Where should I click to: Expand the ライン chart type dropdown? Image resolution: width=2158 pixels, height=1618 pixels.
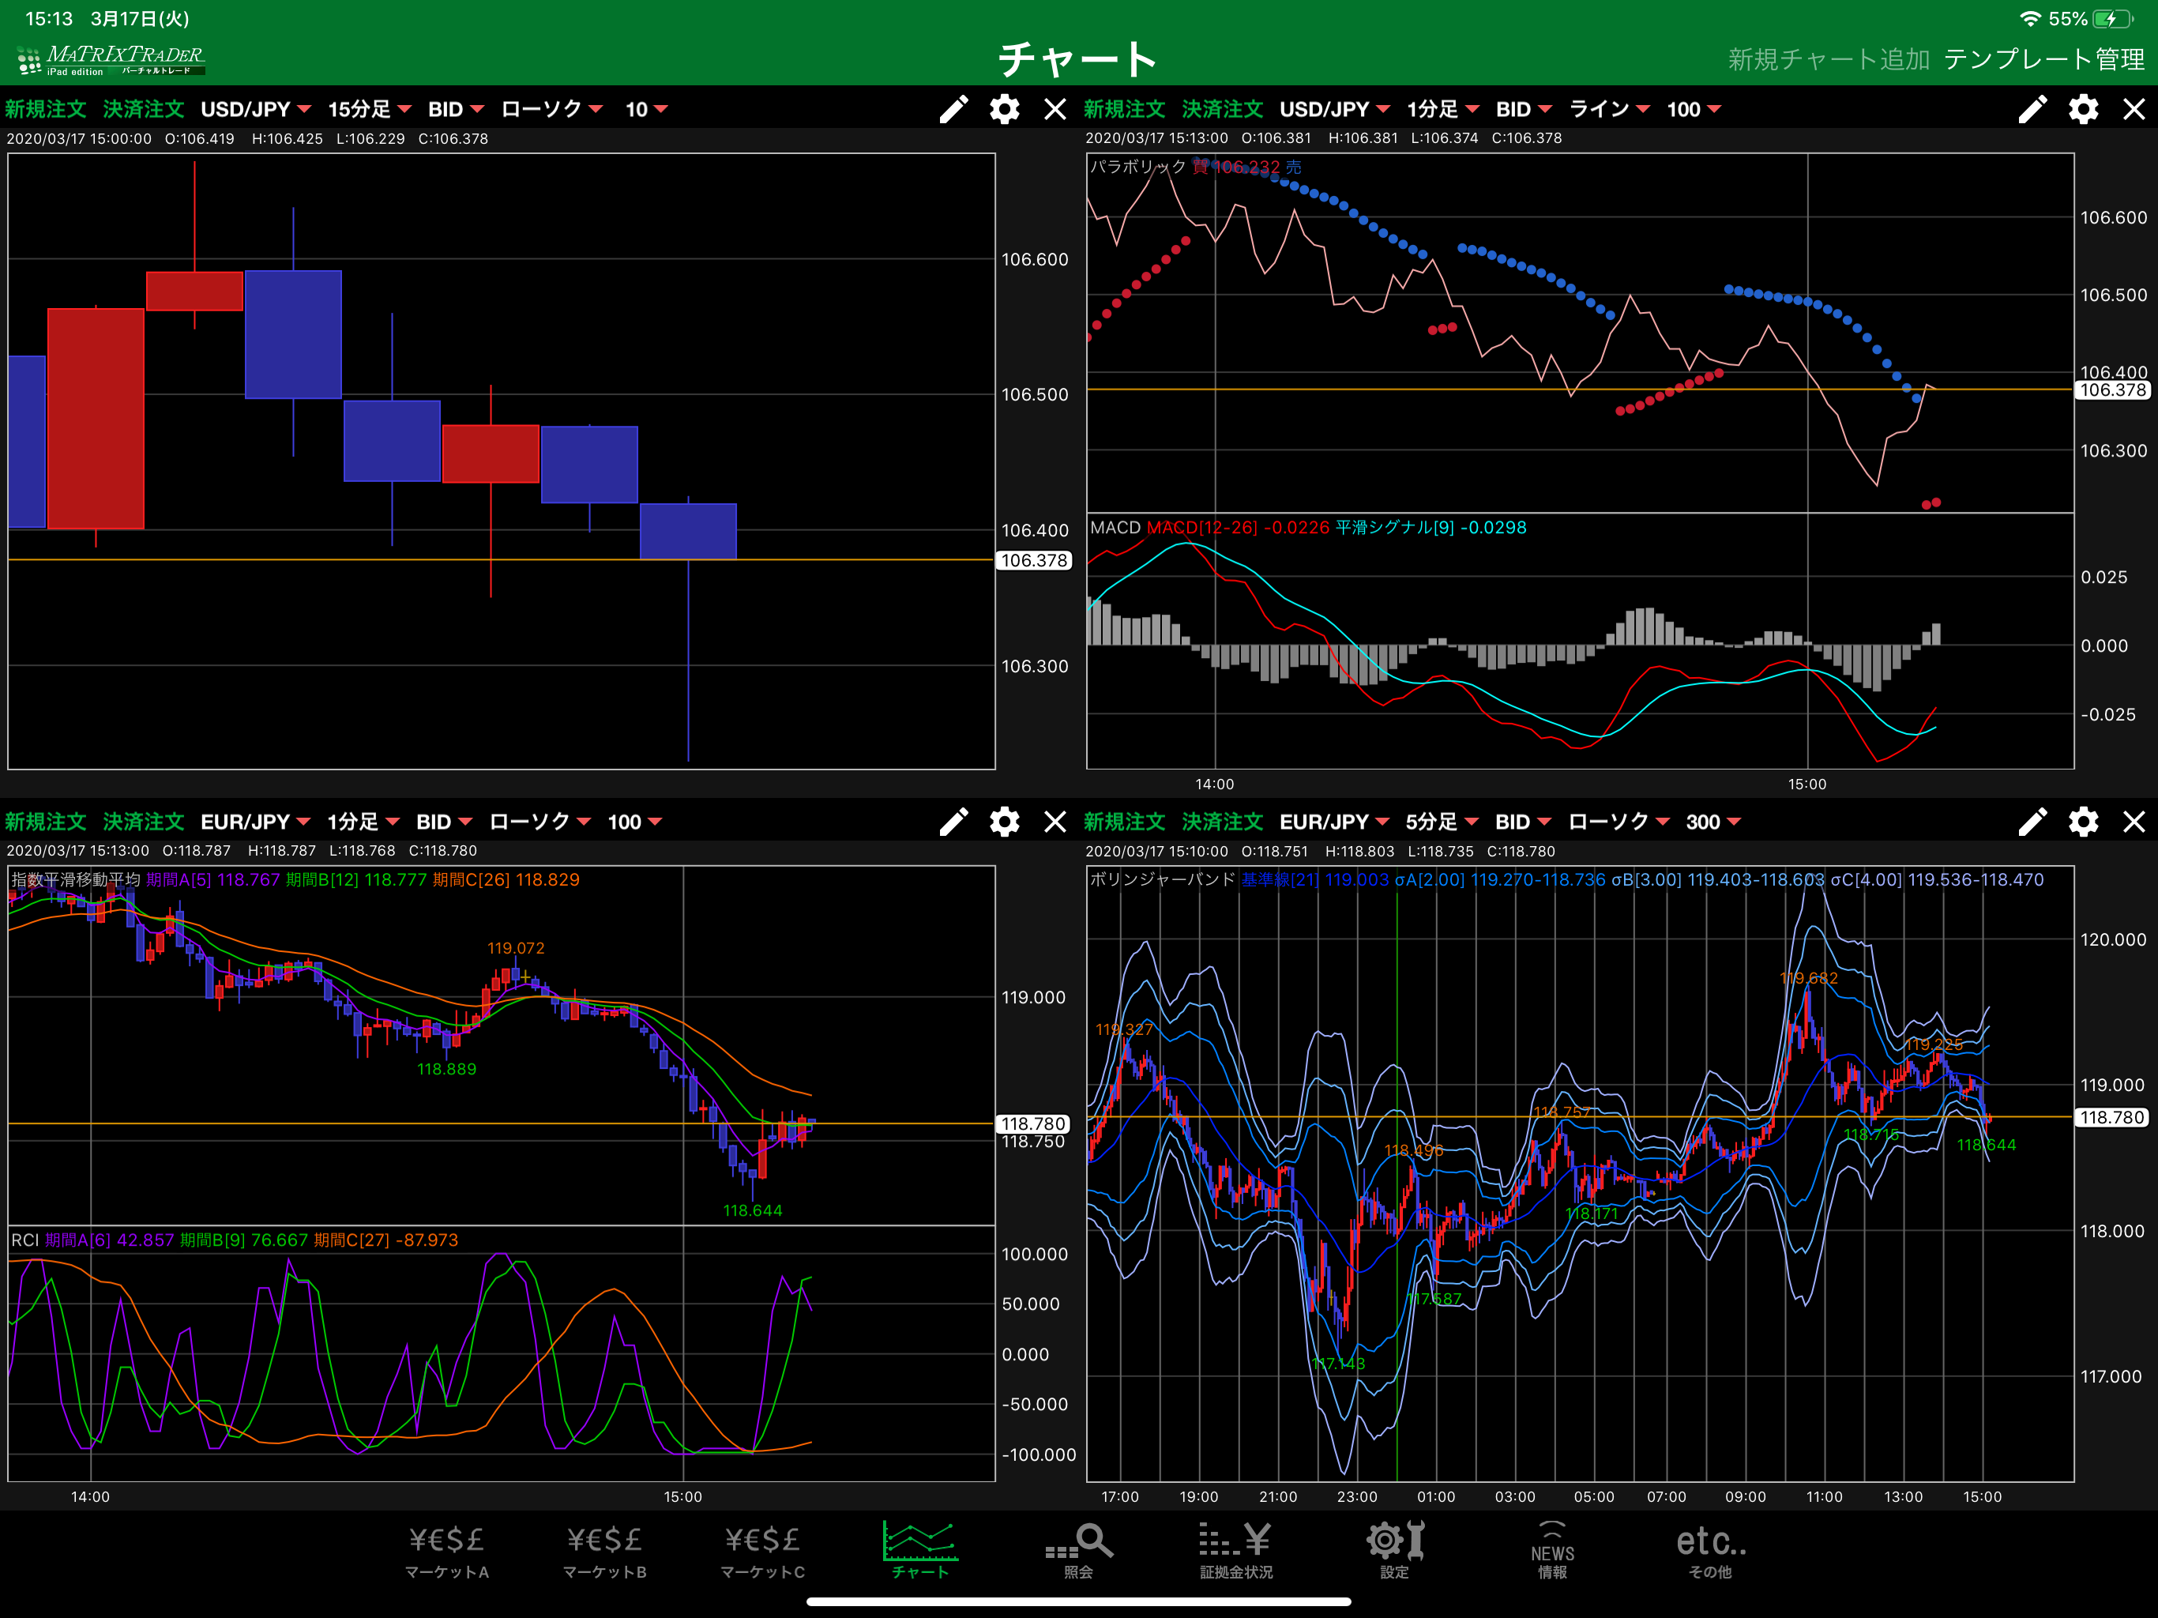click(x=1609, y=109)
